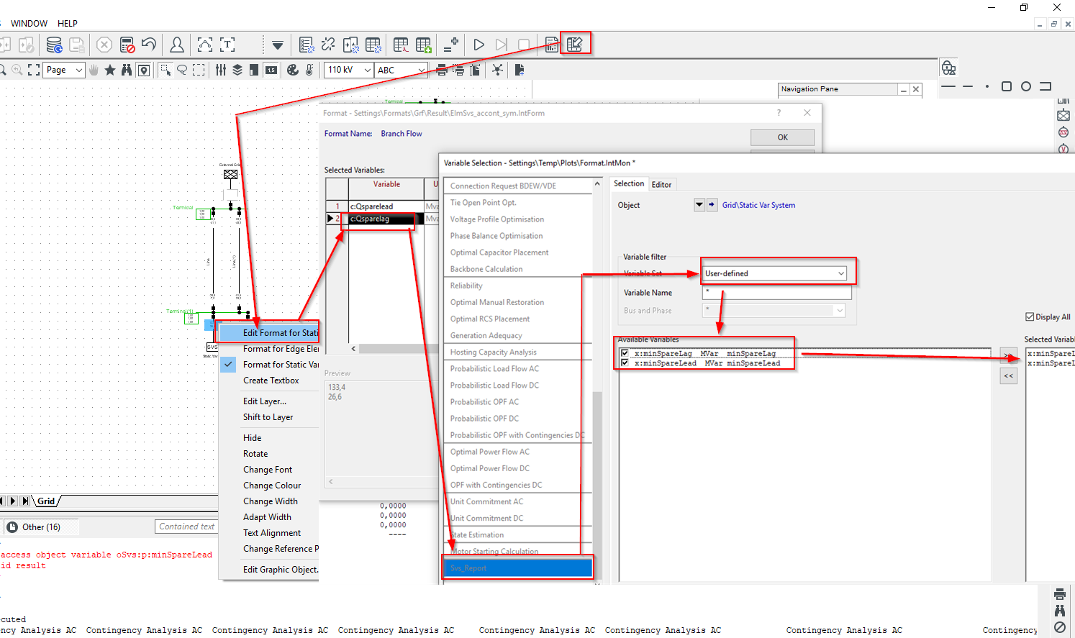
Task: Click the play execute icon
Action: tap(478, 45)
